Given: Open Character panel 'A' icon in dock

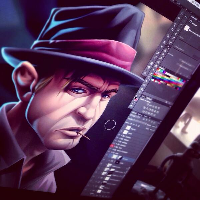Looking at the screenshot, I should point(164,42).
